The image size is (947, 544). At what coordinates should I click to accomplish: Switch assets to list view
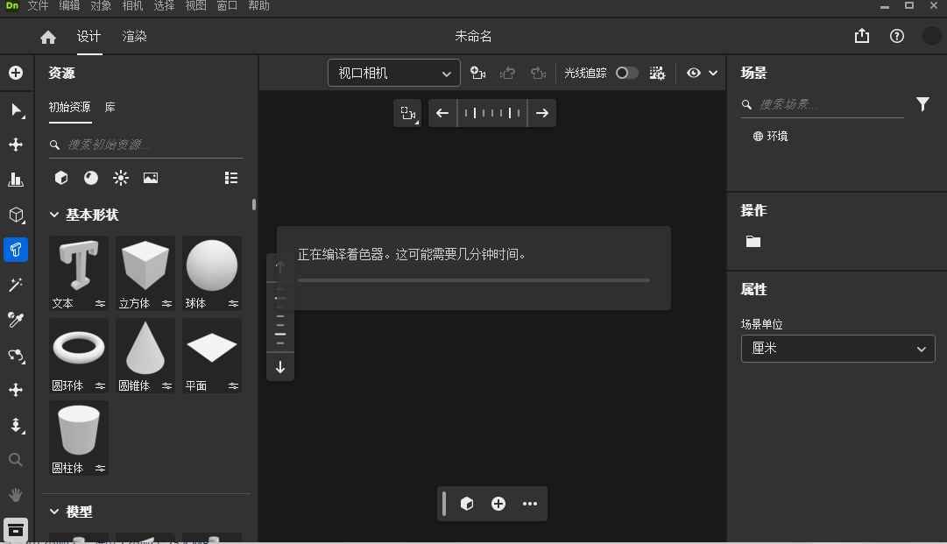point(230,178)
